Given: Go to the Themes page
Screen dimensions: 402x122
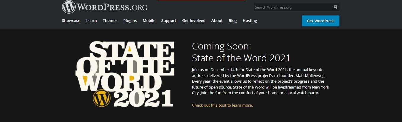Looking at the screenshot, I should pos(110,21).
